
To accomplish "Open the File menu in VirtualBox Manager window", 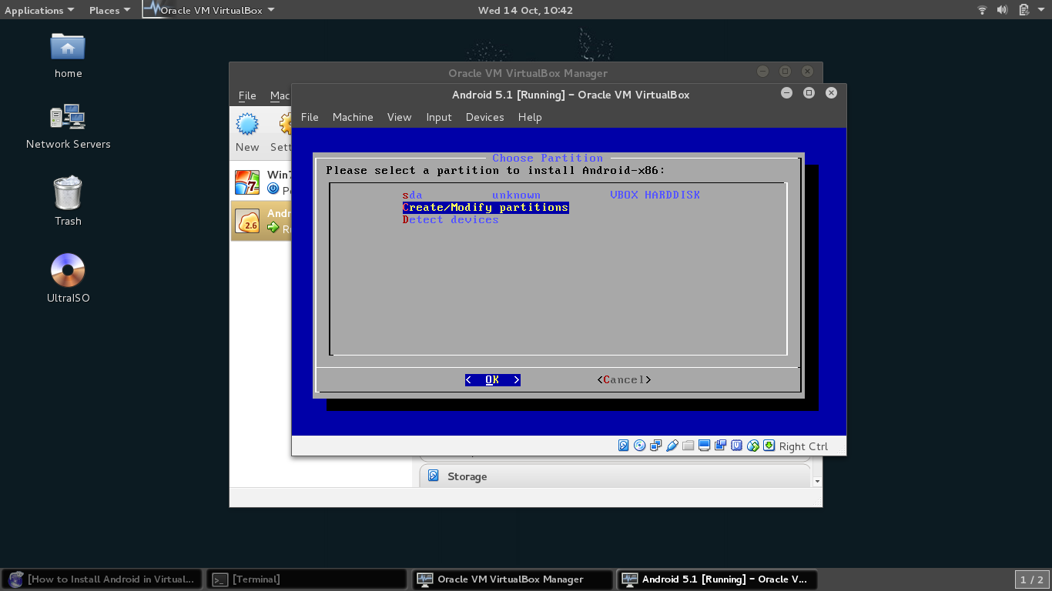I will pyautogui.click(x=247, y=95).
